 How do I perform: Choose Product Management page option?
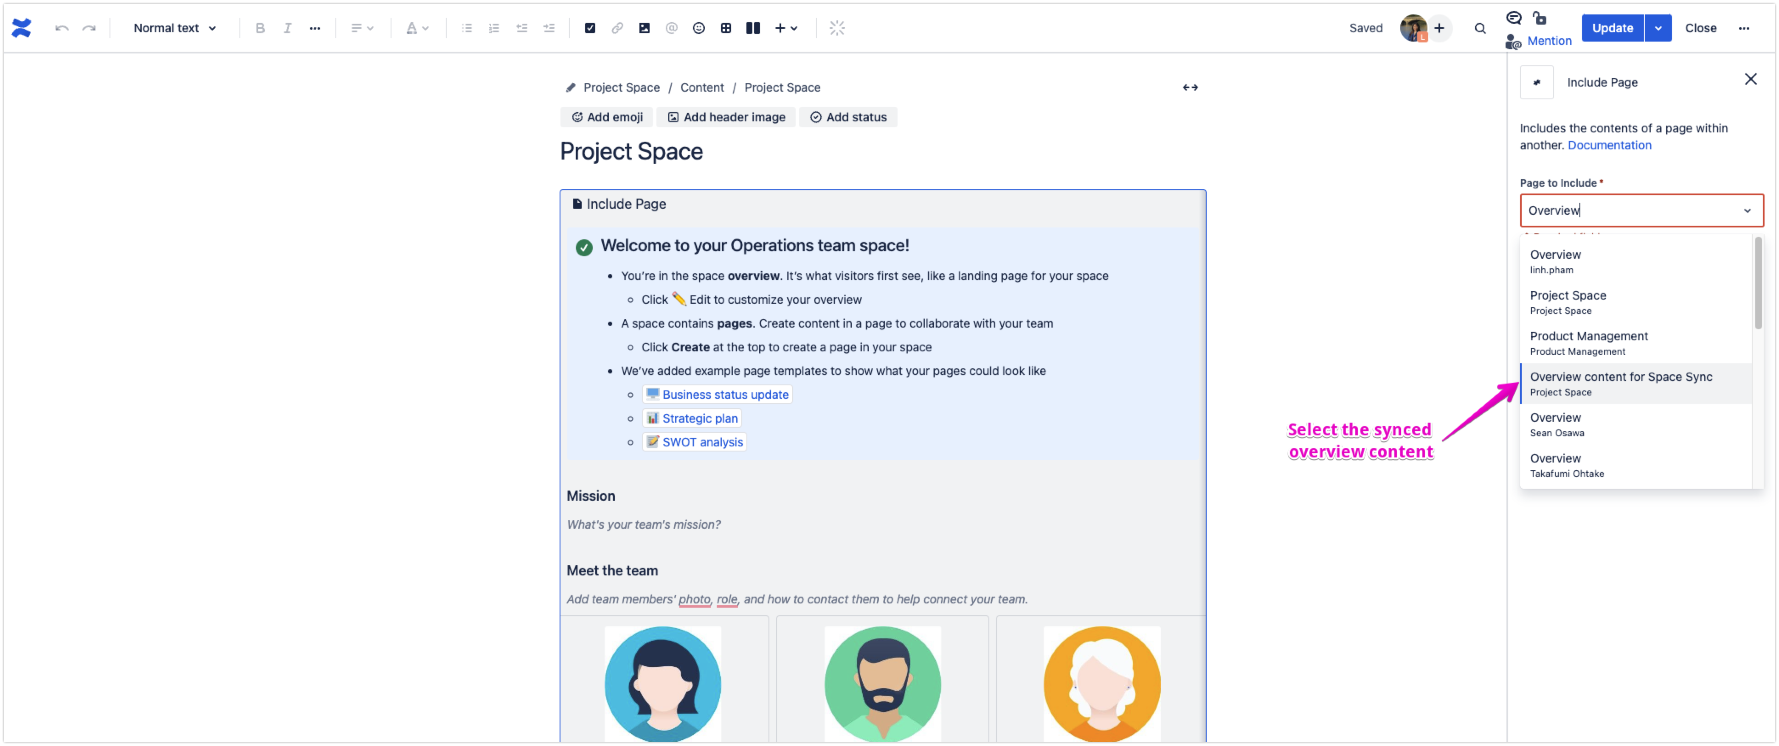pos(1588,343)
